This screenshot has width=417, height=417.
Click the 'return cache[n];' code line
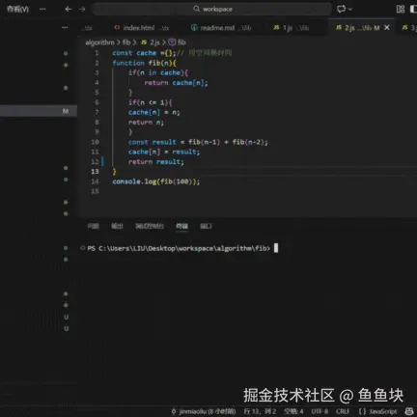(x=176, y=83)
